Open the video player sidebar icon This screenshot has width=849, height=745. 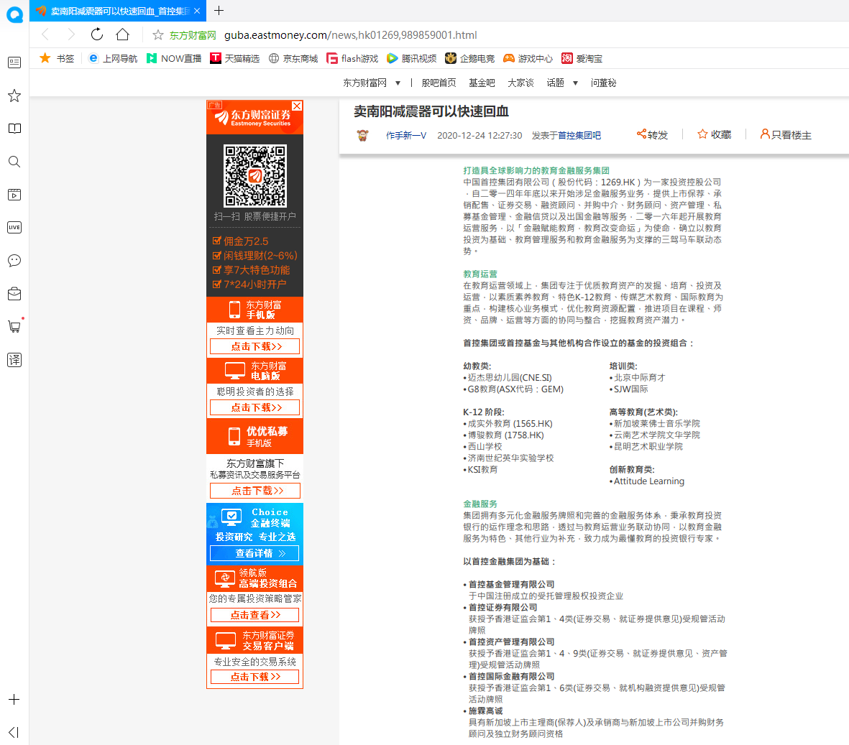14,195
